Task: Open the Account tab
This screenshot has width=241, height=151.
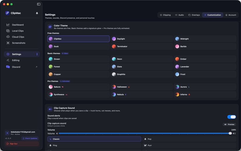Action: pyautogui.click(x=231, y=15)
